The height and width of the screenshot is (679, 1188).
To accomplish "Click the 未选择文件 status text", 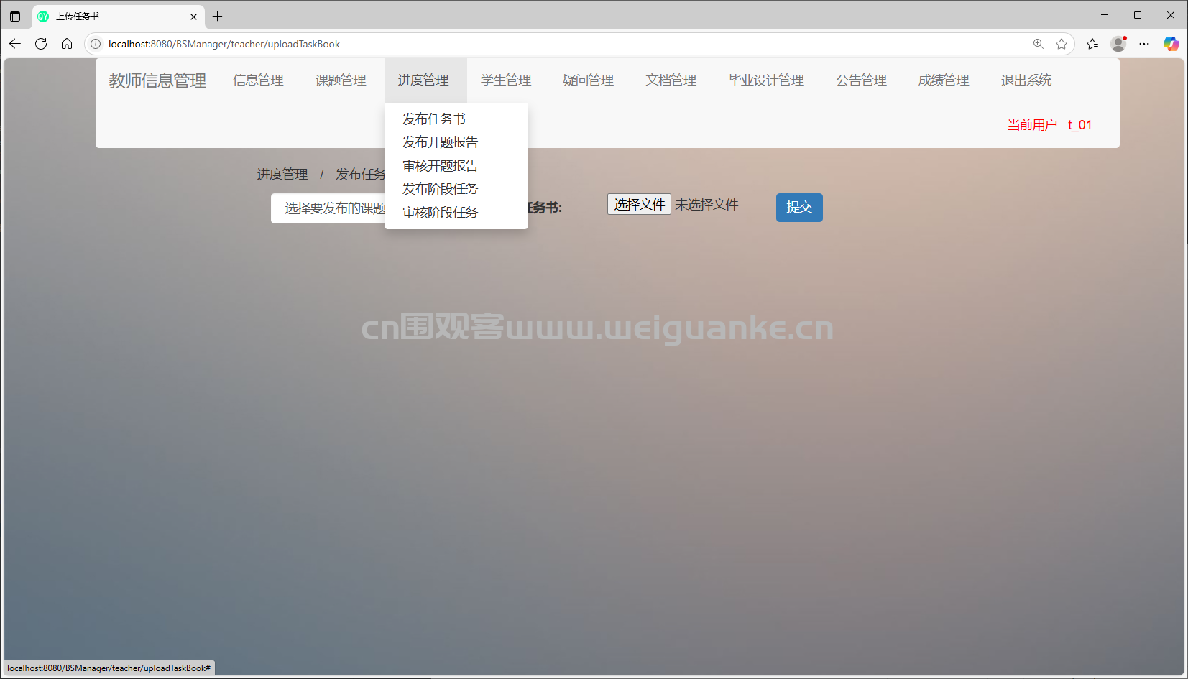I will 706,205.
